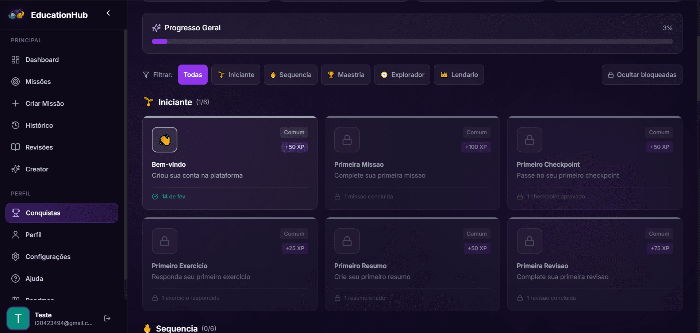Select the Creator sparkle icon
This screenshot has height=333, width=700.
pos(15,169)
